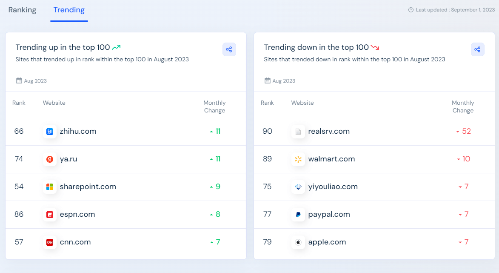
Task: Select the Apple icon beside apple.com
Action: point(298,242)
